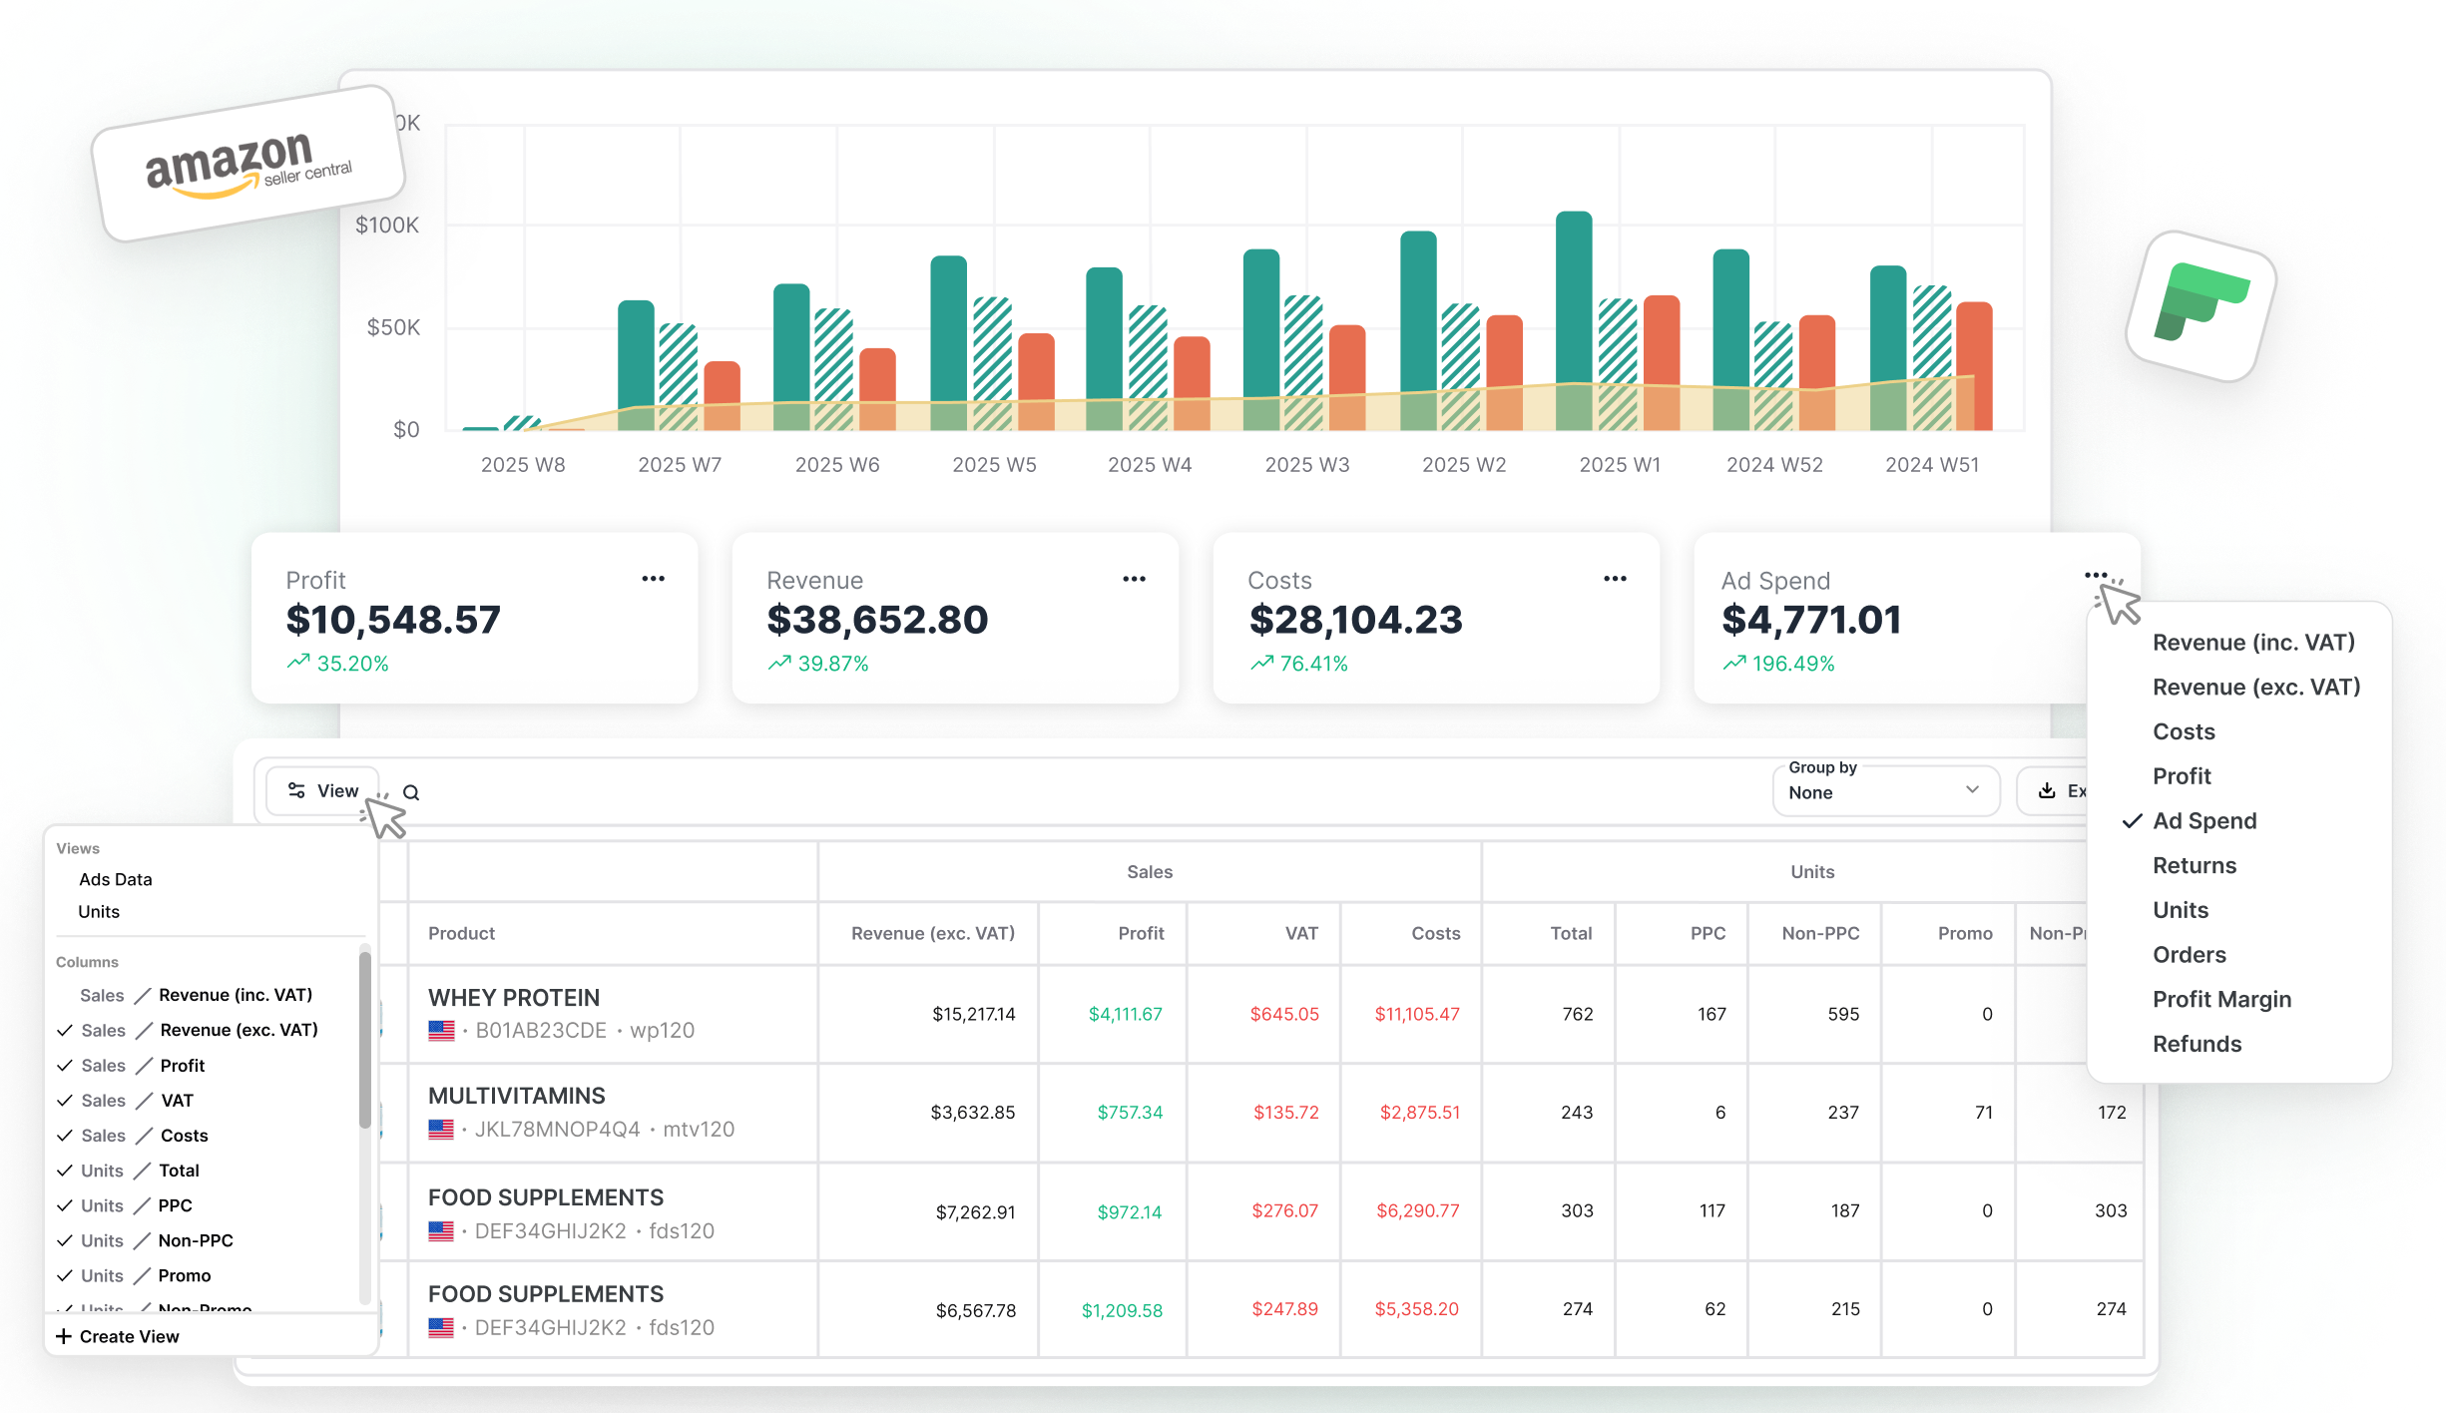Click the 2025 W1 solid teal bar
Image resolution: width=2446 pixels, height=1413 pixels.
tap(1574, 320)
